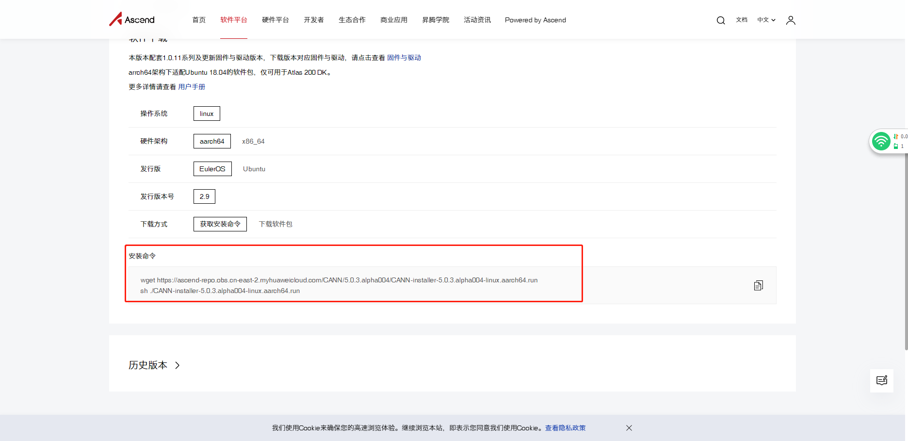The image size is (908, 441).
Task: Click the 硬件架构 row label
Action: (x=154, y=141)
